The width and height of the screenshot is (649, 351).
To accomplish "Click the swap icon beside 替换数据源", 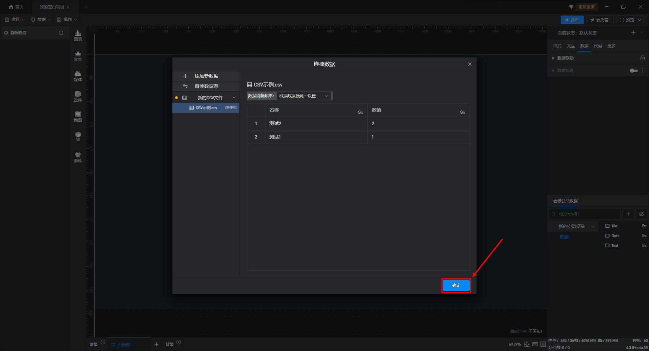I will pyautogui.click(x=185, y=86).
